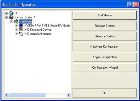This screenshot has width=140, height=101.
Task: Expand the Host tree node
Action: [x=6, y=13]
